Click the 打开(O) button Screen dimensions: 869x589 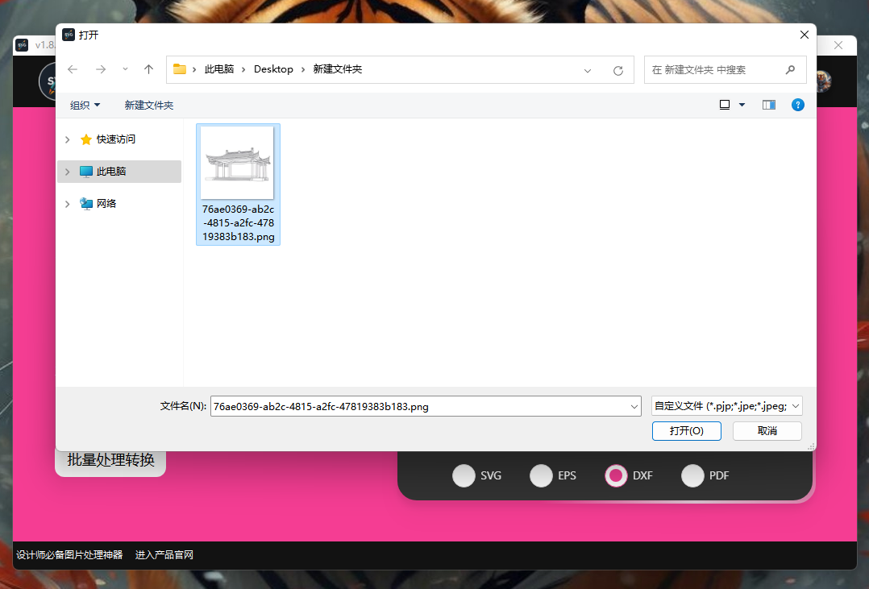pyautogui.click(x=686, y=430)
